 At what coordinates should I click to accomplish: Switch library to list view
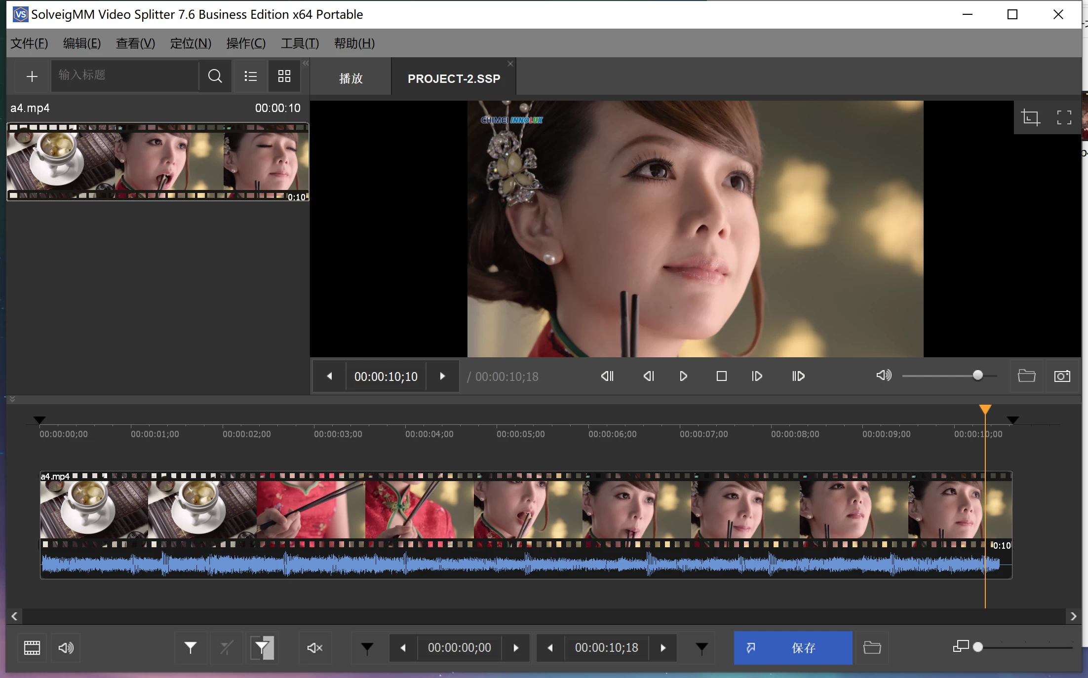[250, 76]
